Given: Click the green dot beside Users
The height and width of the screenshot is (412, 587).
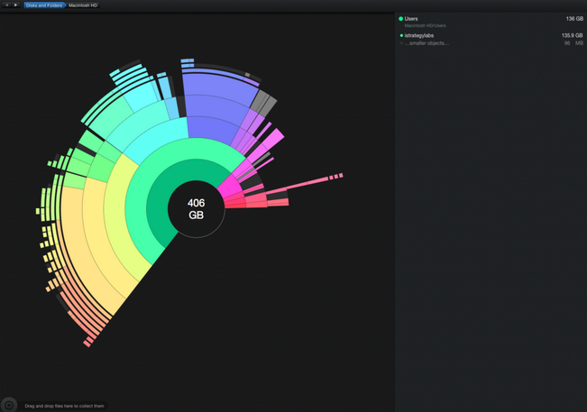Looking at the screenshot, I should click(400, 19).
